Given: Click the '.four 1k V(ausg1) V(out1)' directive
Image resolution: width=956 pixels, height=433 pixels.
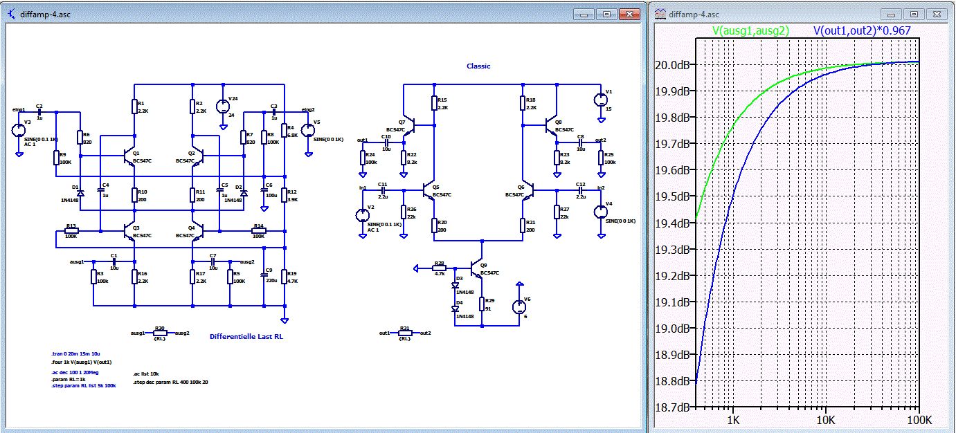Looking at the screenshot, I should click(x=82, y=362).
